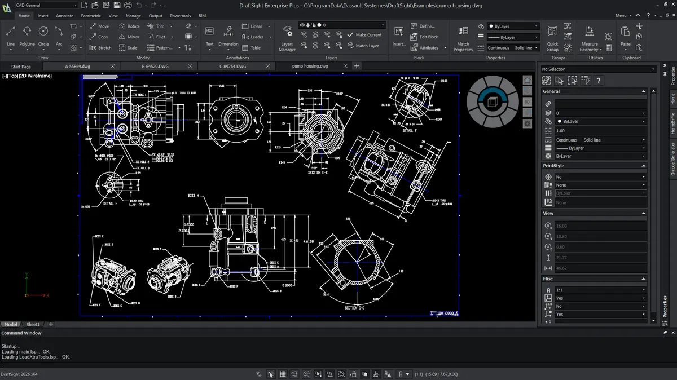
Task: Open the annotation scale dropdown in status bar
Action: pos(408,374)
